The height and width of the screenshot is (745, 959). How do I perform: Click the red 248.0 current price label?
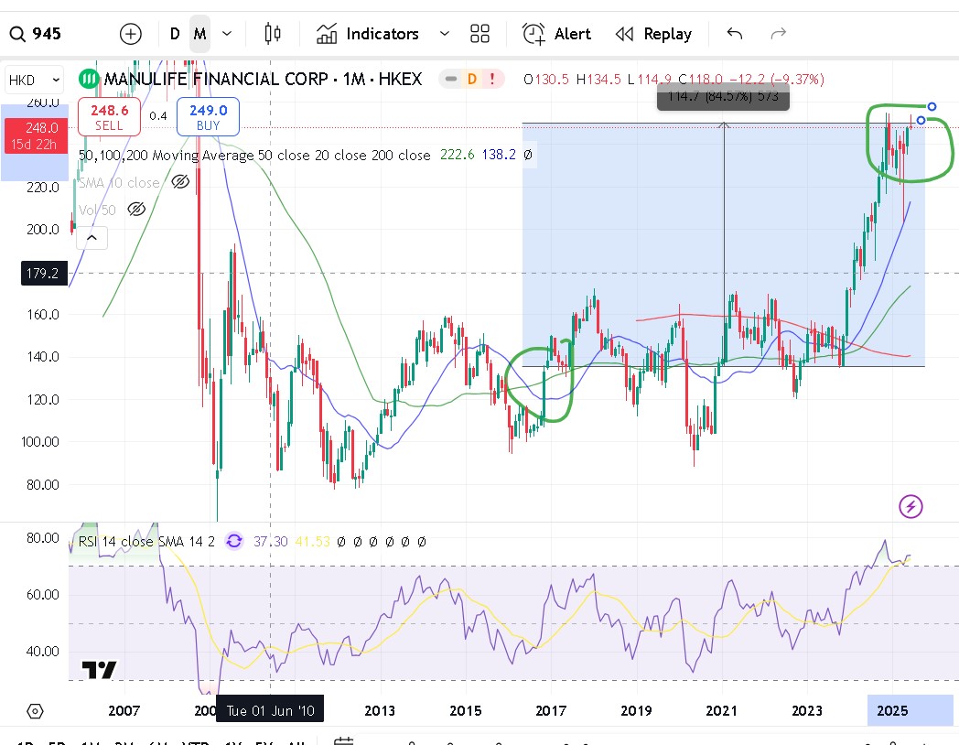pos(36,135)
